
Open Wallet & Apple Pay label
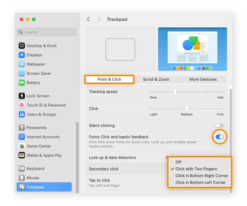tap(44, 155)
